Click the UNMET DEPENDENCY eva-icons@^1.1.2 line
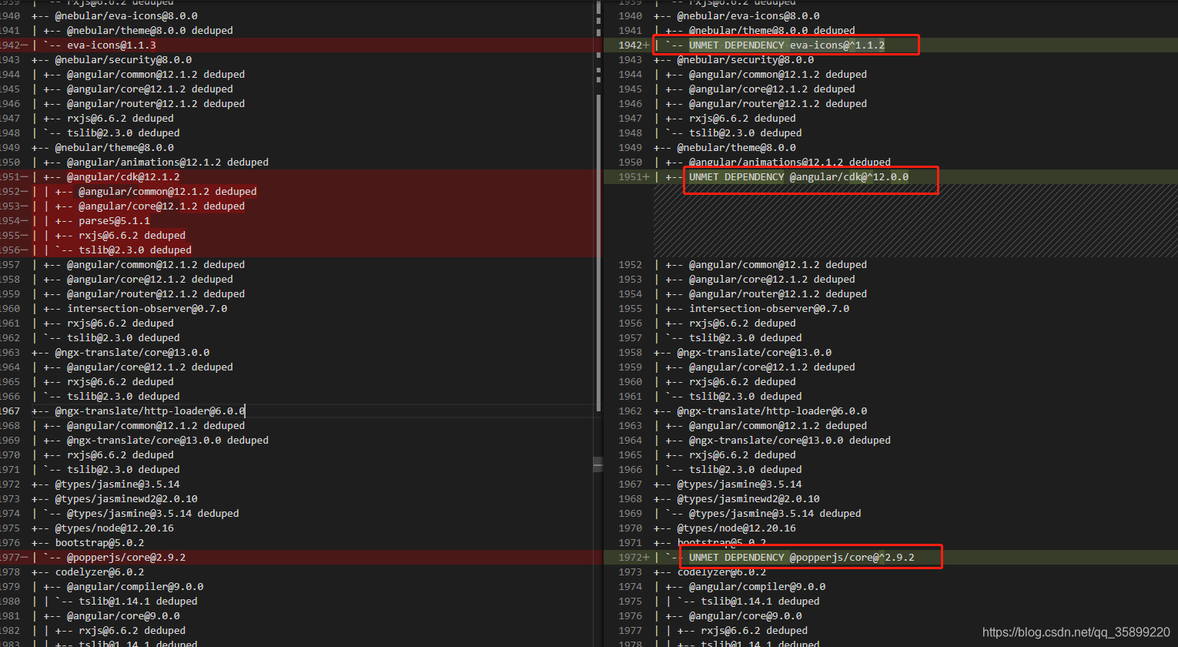This screenshot has width=1178, height=647. [x=787, y=45]
